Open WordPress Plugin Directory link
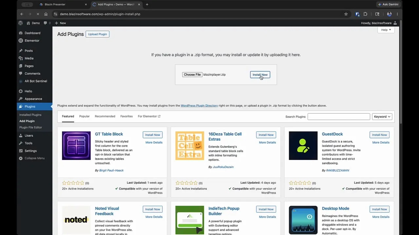The height and width of the screenshot is (235, 419). tap(199, 106)
